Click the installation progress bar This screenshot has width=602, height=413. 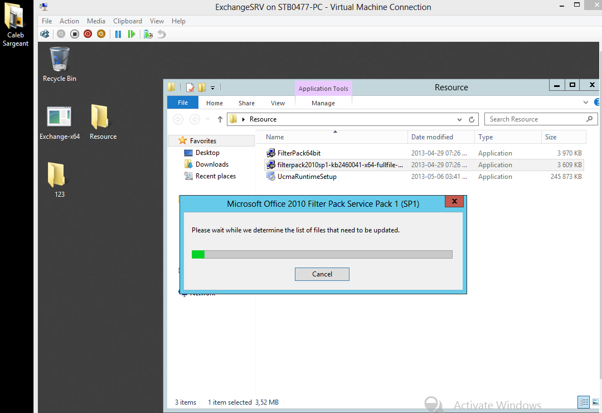(322, 255)
